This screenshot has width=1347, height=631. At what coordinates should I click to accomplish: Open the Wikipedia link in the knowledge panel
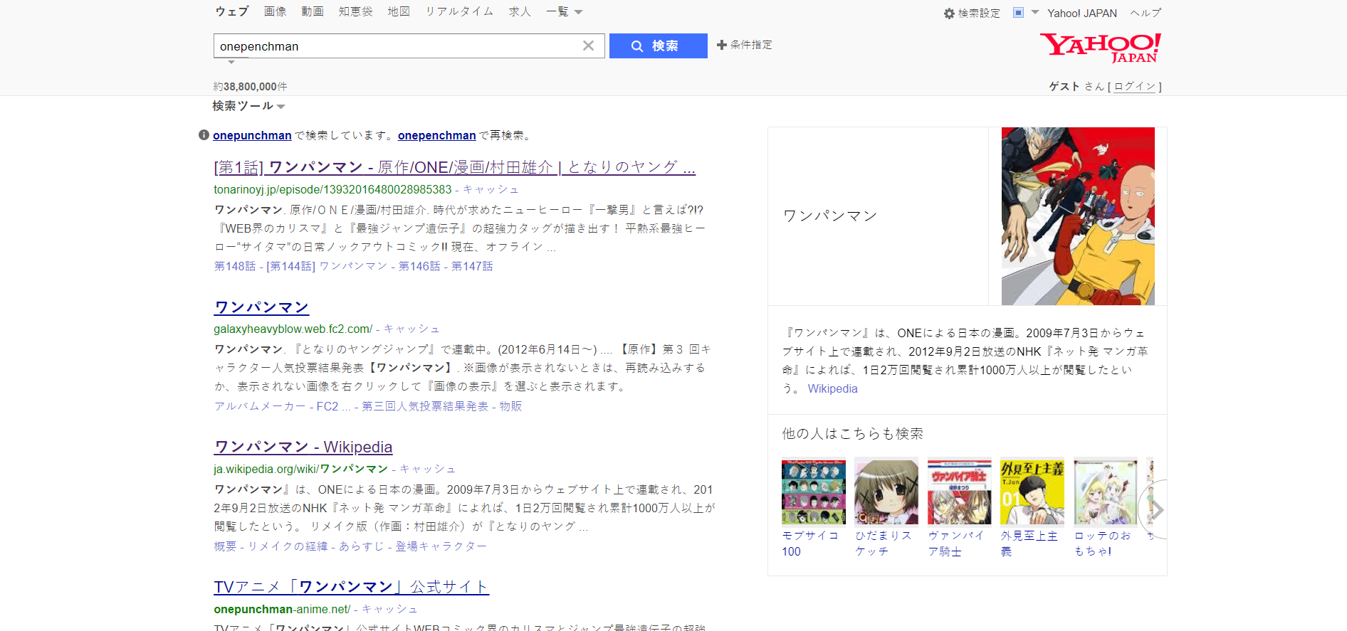(x=832, y=388)
